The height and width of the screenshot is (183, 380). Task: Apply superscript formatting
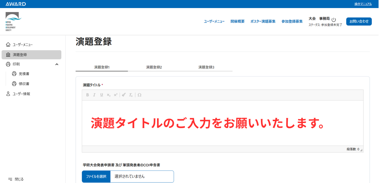pyautogui.click(x=116, y=95)
